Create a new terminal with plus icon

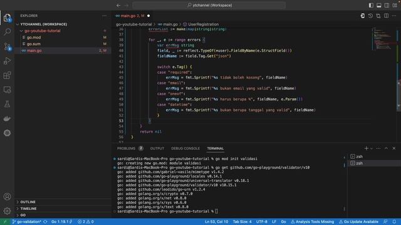366,148
